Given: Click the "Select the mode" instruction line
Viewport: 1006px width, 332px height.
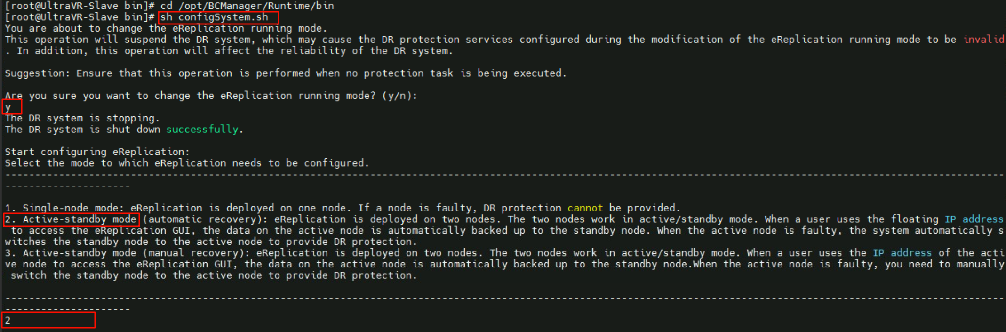Looking at the screenshot, I should 187,163.
